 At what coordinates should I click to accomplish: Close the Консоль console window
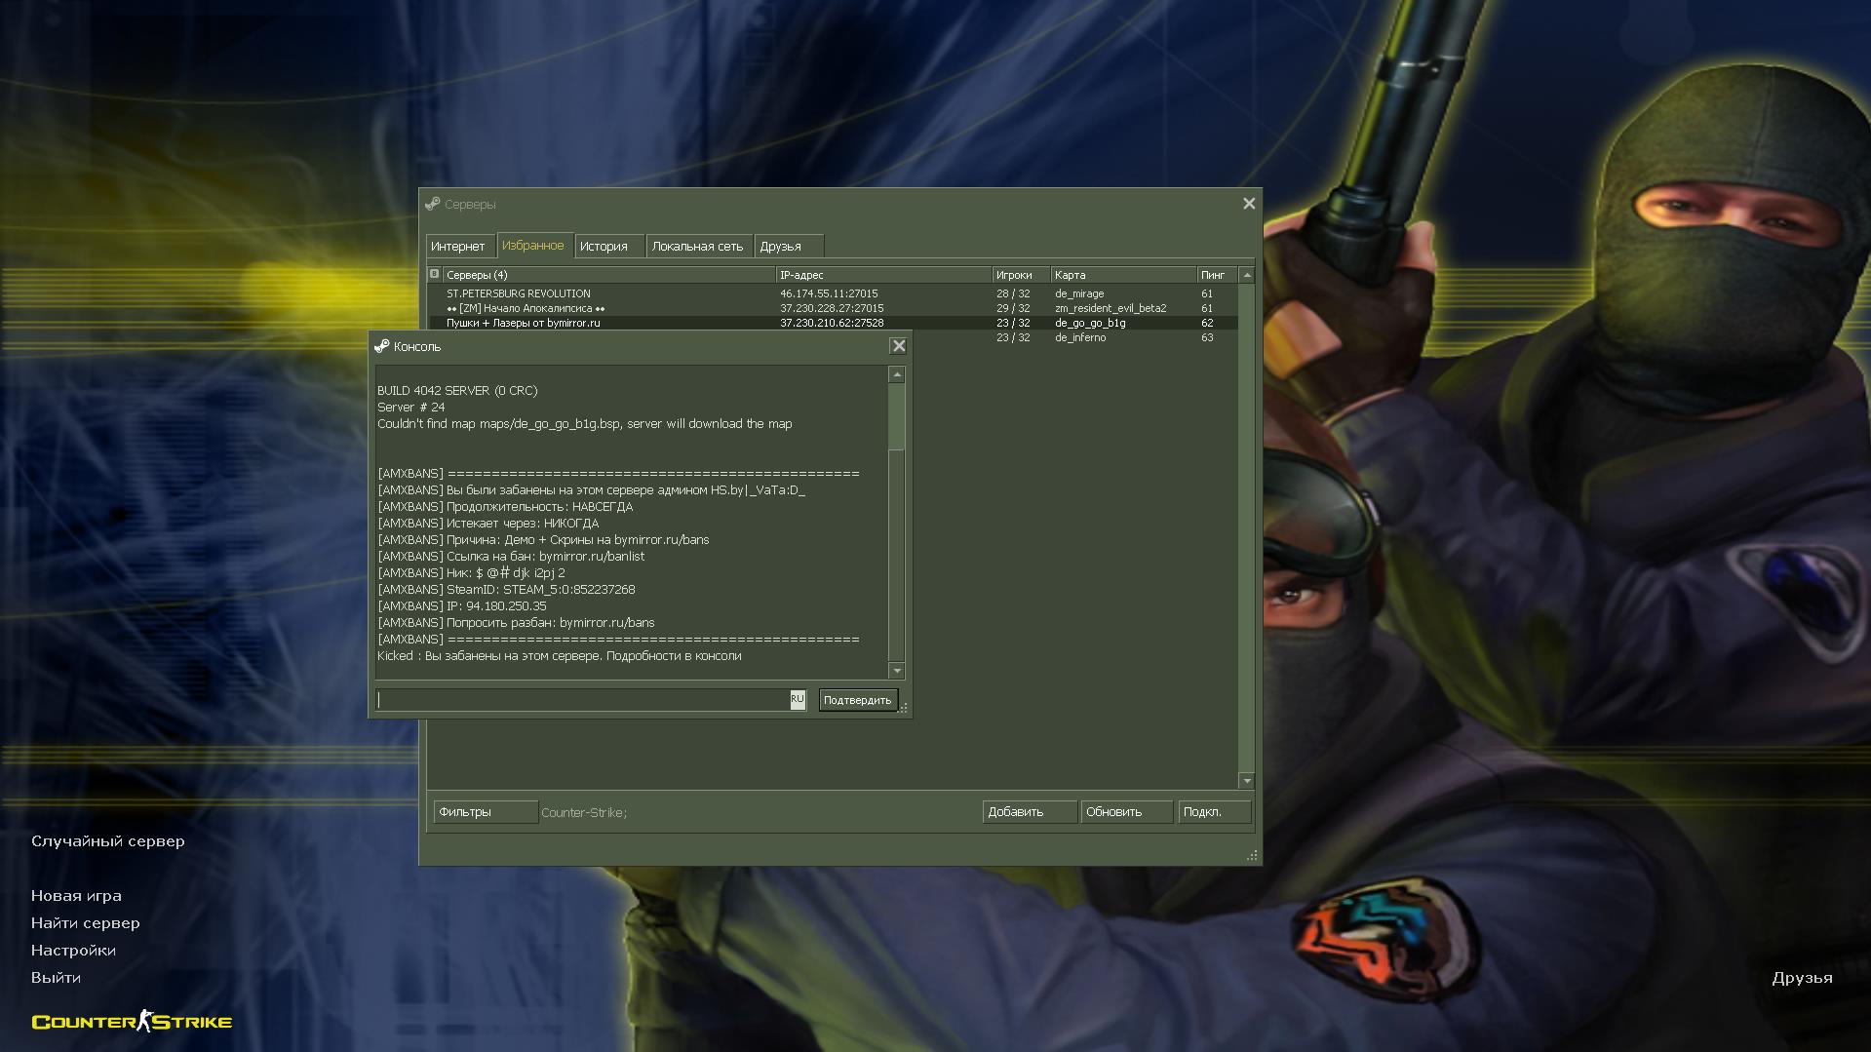tap(899, 346)
